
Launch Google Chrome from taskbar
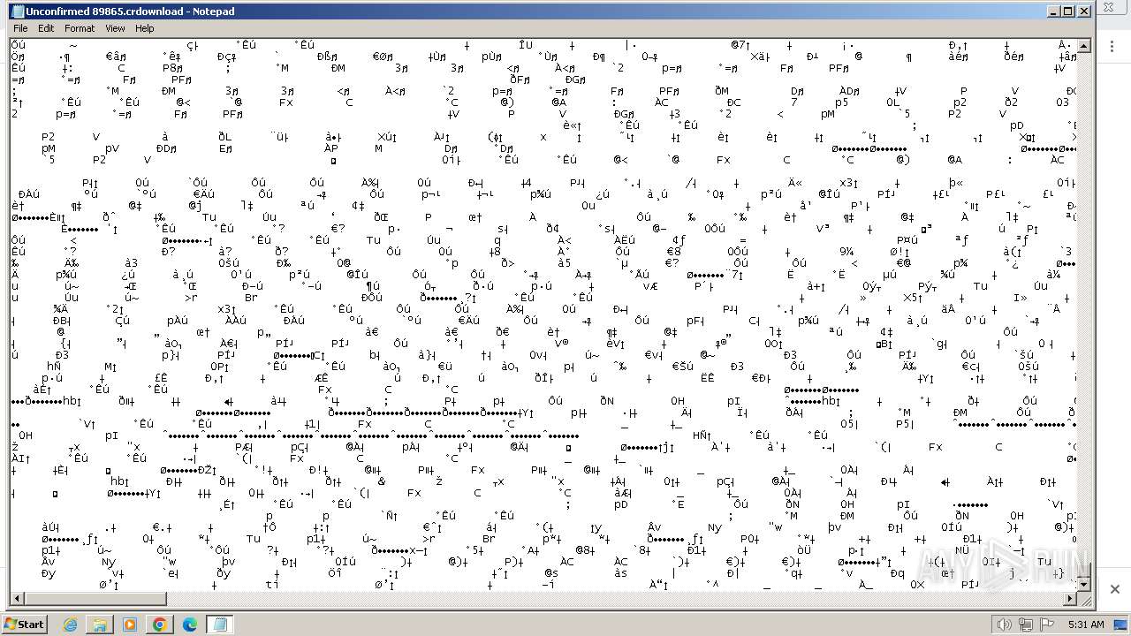[160, 625]
